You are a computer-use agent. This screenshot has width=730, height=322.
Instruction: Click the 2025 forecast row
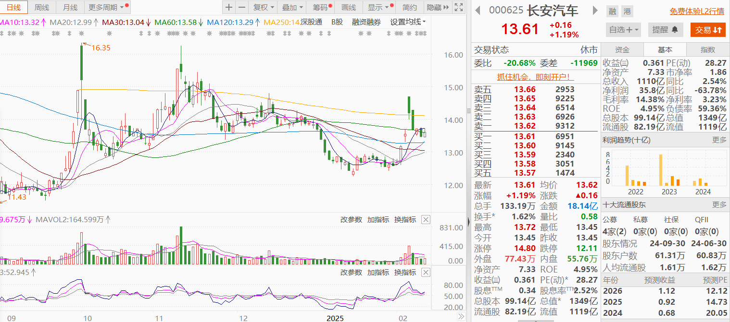665,302
